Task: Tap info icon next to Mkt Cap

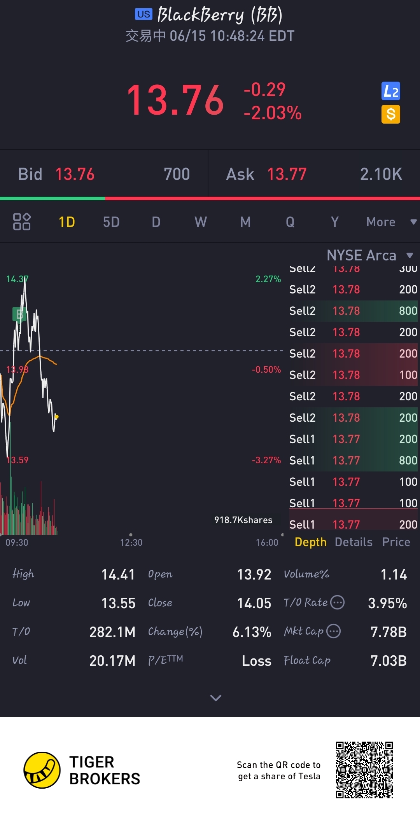Action: [x=333, y=631]
